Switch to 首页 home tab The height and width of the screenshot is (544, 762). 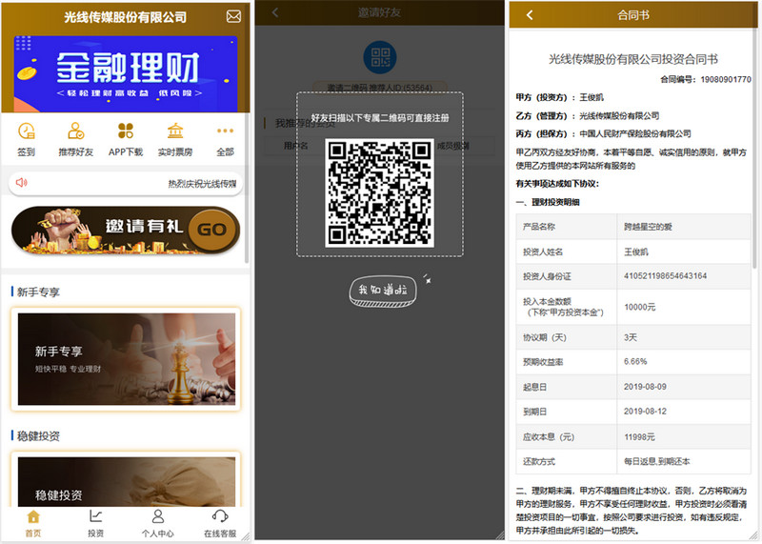tap(33, 523)
